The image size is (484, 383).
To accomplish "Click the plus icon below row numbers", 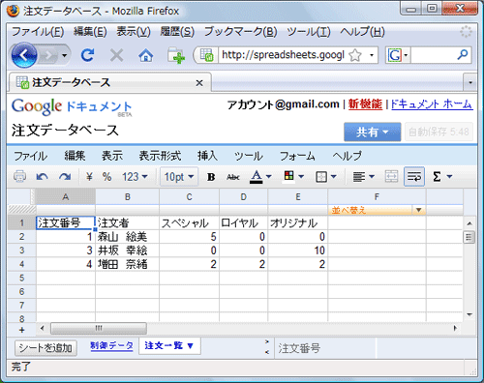I will click(x=22, y=330).
